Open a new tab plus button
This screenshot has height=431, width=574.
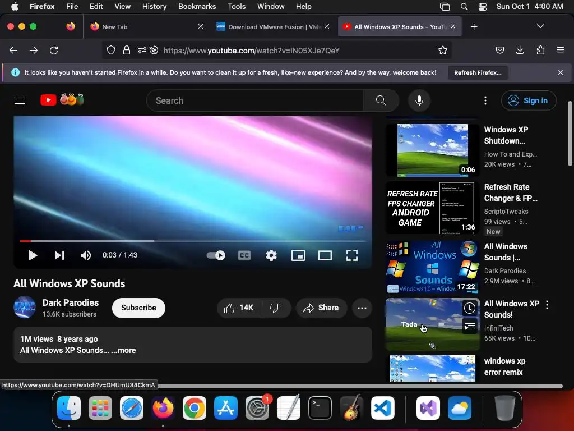coord(474,27)
